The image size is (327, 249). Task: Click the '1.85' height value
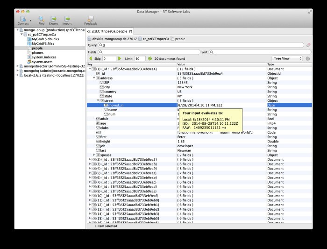[x=181, y=142]
